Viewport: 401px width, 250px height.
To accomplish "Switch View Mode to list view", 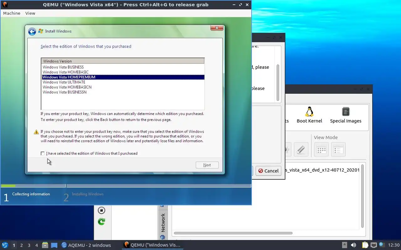I will [x=338, y=149].
